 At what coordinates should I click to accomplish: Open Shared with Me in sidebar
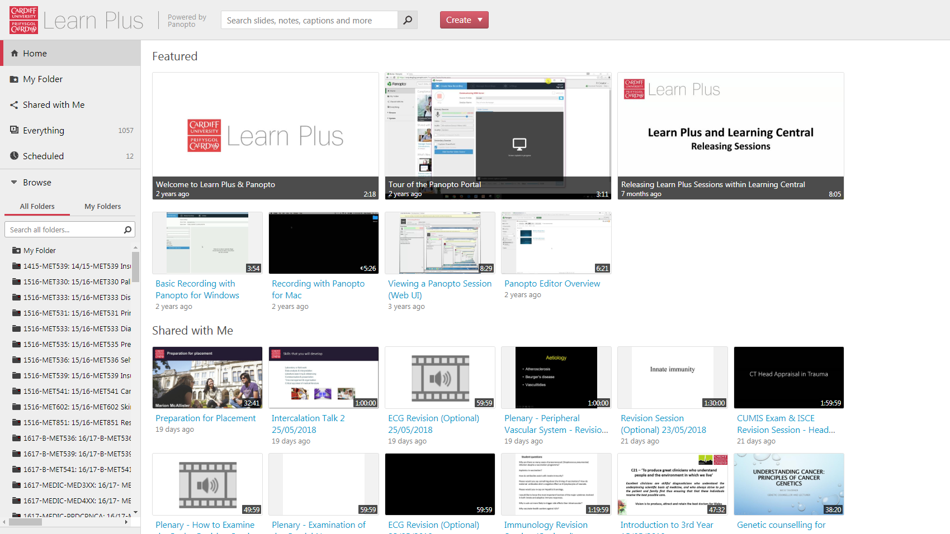point(70,104)
